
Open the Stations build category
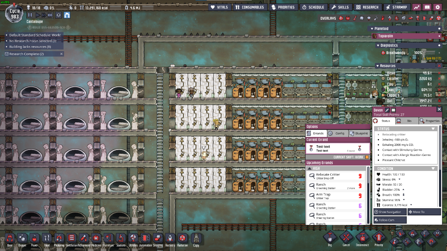pyautogui.click(x=120, y=238)
